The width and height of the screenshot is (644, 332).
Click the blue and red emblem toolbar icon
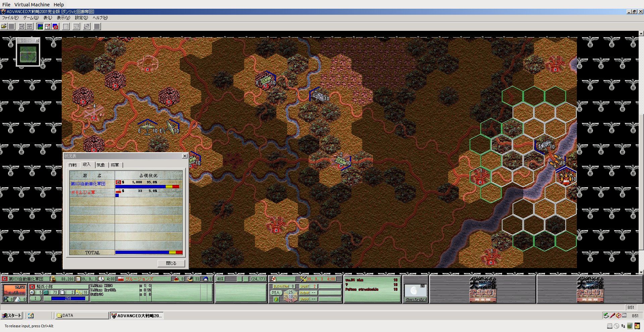pos(55,26)
